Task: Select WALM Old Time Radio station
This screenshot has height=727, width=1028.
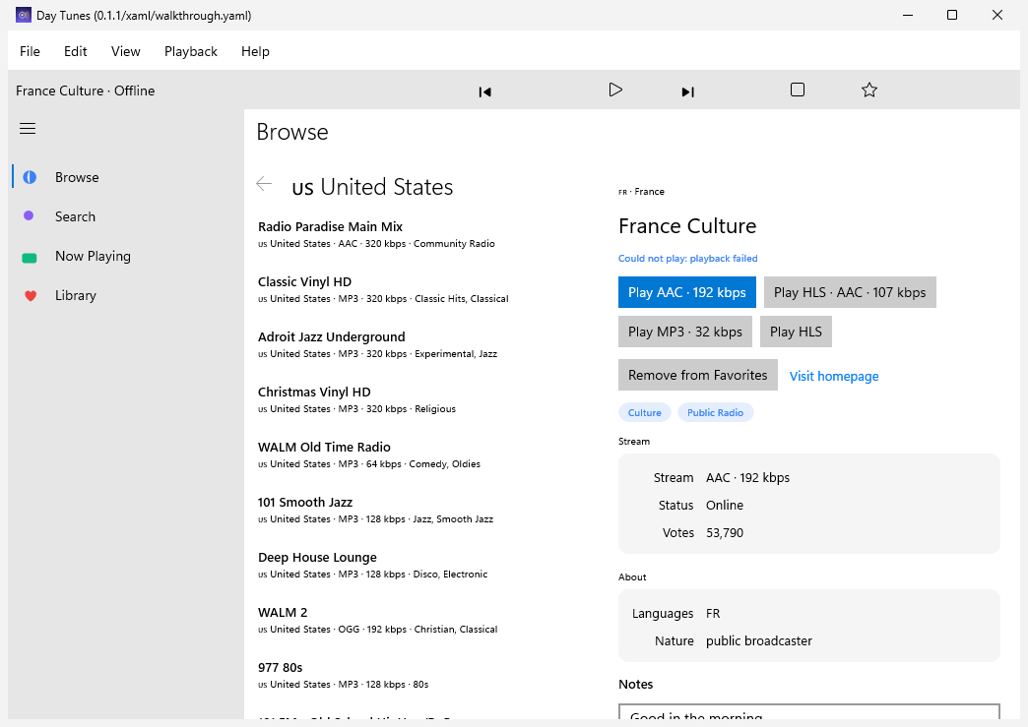Action: point(419,454)
